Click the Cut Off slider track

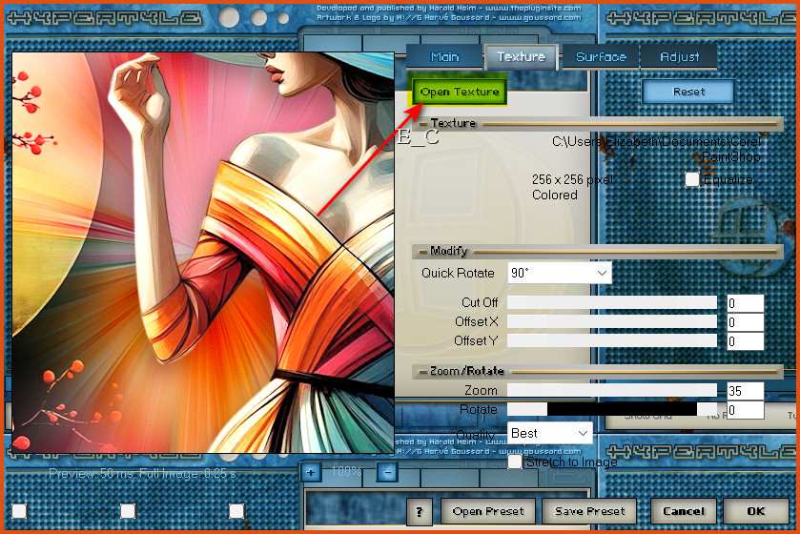click(611, 302)
